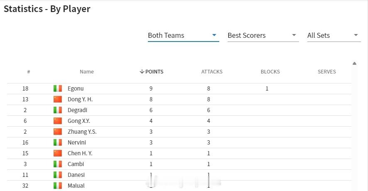Select player name Danesi
The image size is (368, 191).
[76, 175]
